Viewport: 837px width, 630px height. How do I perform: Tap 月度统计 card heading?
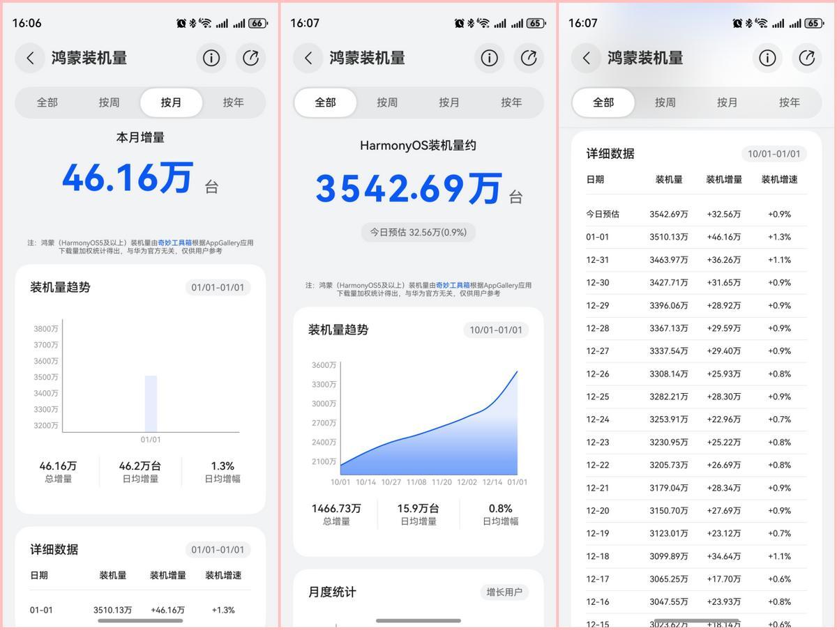tap(332, 592)
